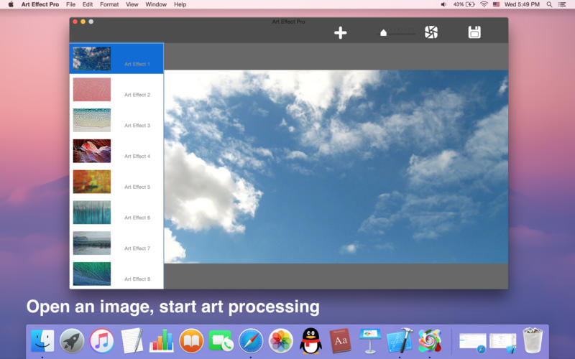The height and width of the screenshot is (359, 575).
Task: Open the Photos app in the dock
Action: point(280,340)
